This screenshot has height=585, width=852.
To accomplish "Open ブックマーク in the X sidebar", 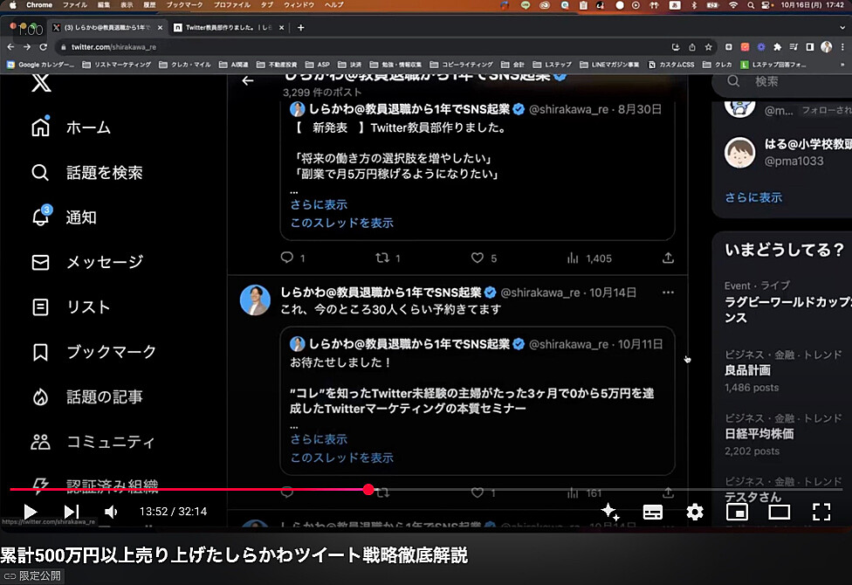I will [93, 352].
